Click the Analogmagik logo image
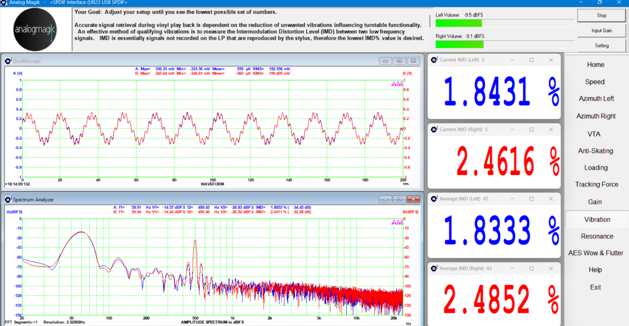The image size is (629, 326). click(x=35, y=30)
